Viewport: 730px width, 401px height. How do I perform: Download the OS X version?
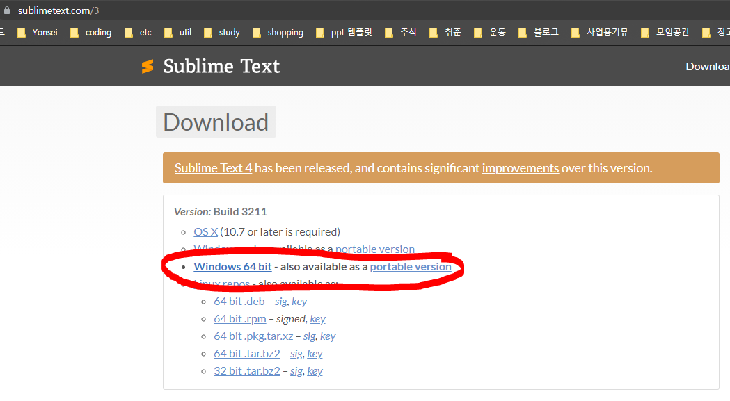[206, 231]
